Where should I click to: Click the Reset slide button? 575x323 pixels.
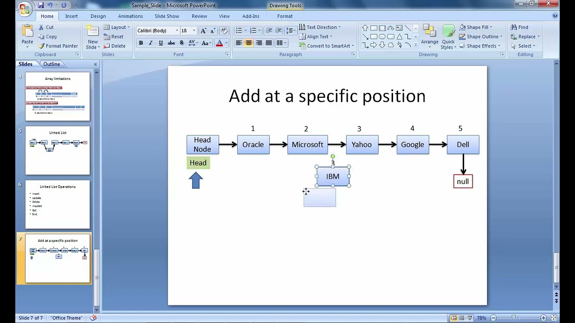pyautogui.click(x=113, y=36)
